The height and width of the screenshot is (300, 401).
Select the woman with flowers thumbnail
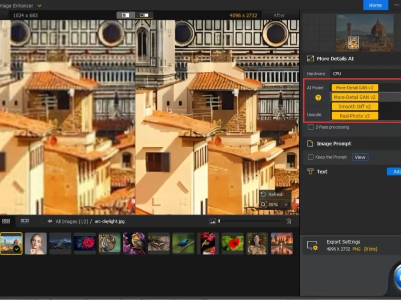pos(257,243)
